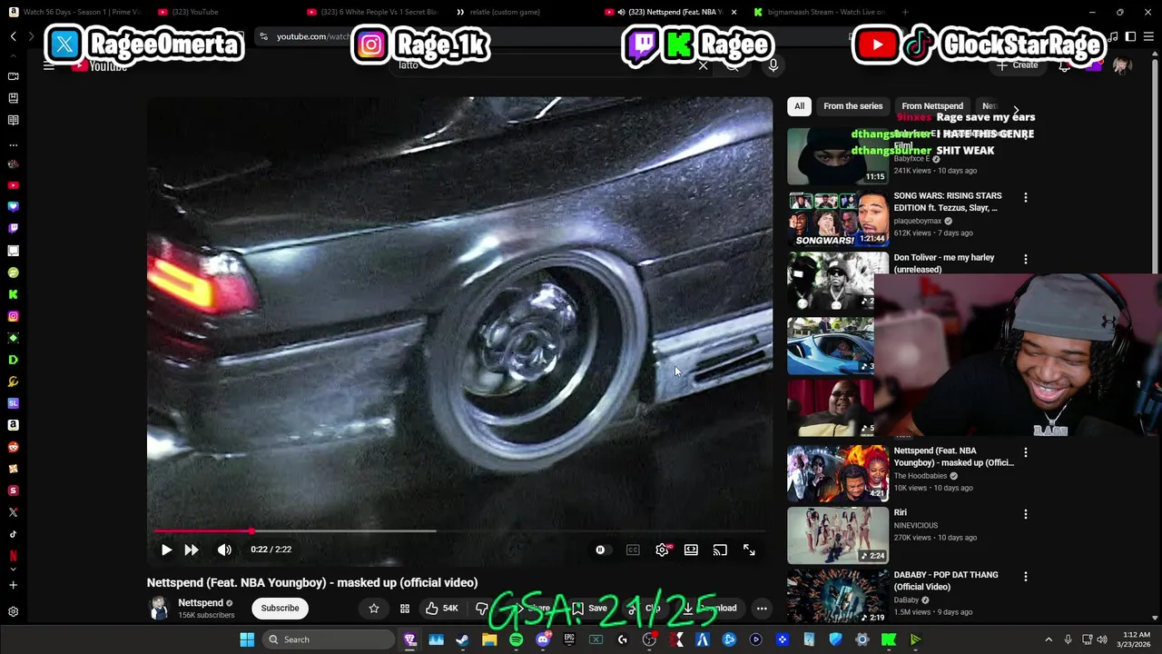Go back in browser
1162x654 pixels.
(x=14, y=36)
